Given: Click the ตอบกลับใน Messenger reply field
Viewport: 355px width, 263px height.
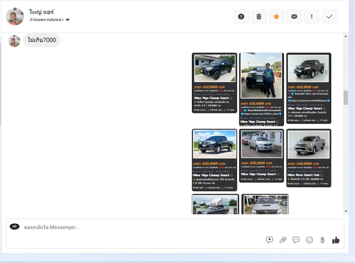Looking at the screenshot, I should click(x=141, y=227).
